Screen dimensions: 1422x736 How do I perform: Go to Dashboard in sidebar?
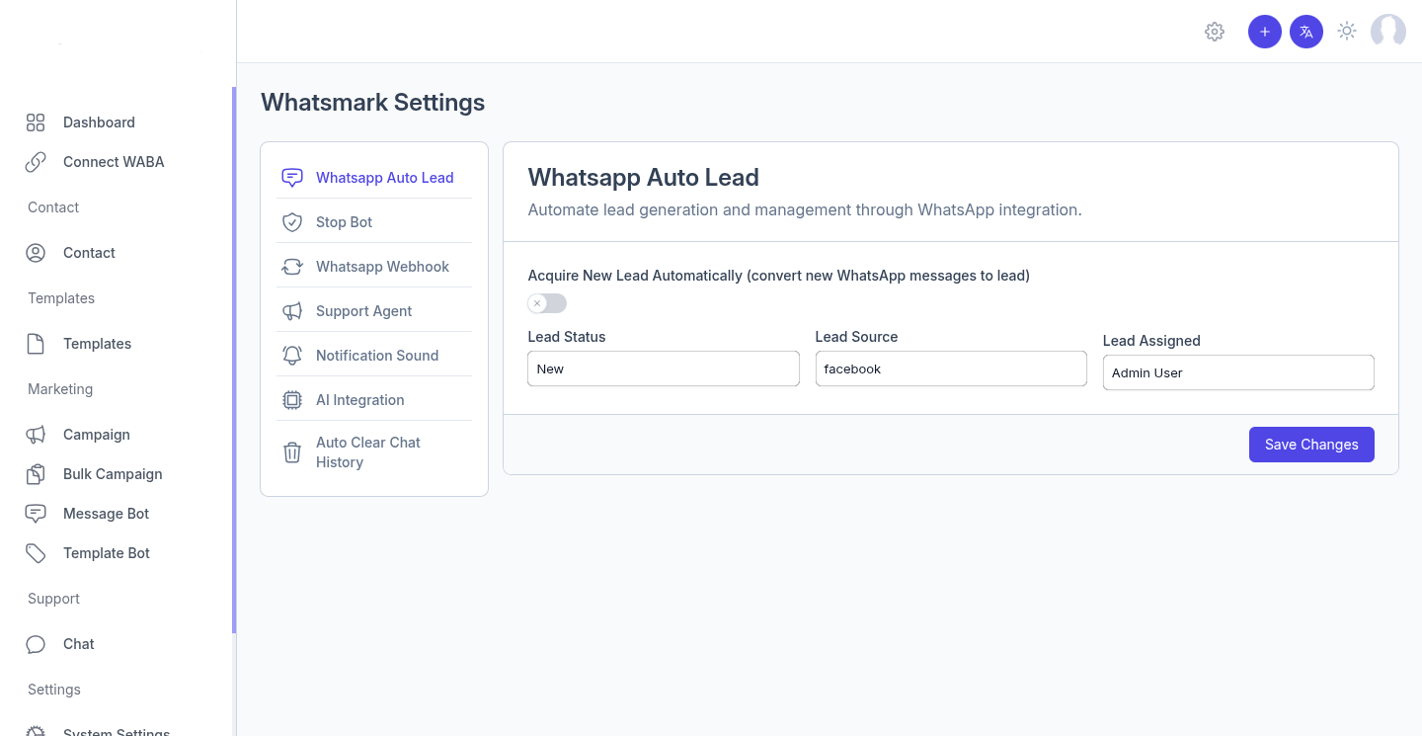(x=99, y=123)
